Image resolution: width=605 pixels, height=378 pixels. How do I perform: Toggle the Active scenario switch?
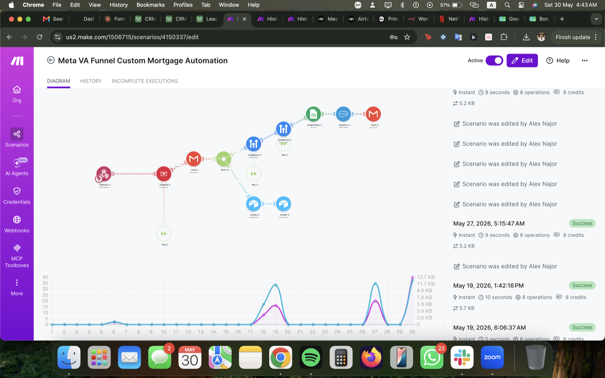click(494, 61)
